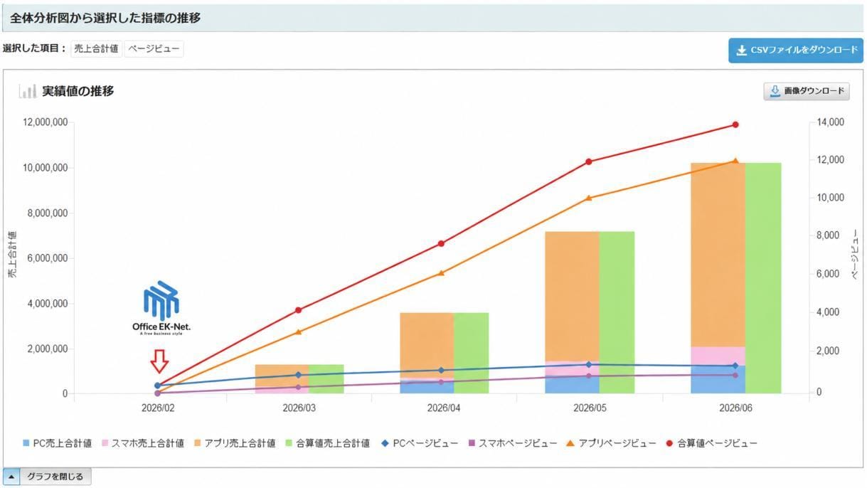Click the 画像ダウンロード button

(807, 91)
